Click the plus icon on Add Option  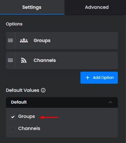click(x=88, y=78)
